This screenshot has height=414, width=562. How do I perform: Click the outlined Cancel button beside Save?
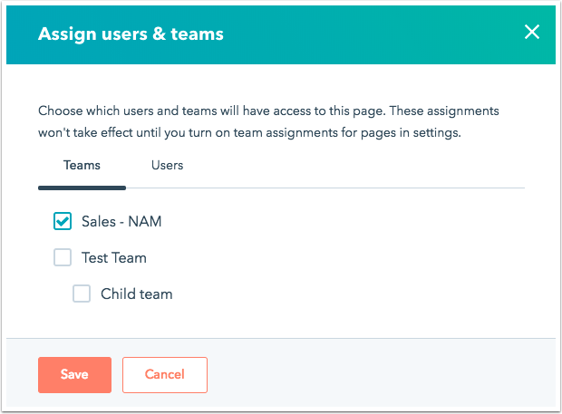pos(165,375)
